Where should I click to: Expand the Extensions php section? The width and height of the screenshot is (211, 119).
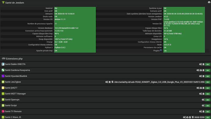click(105, 59)
